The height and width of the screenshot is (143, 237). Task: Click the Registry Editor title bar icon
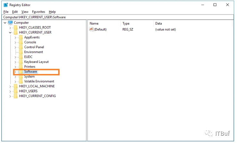coord(6,5)
